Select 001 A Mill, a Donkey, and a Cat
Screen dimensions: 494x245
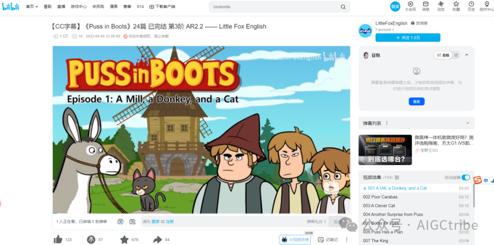tap(416, 188)
